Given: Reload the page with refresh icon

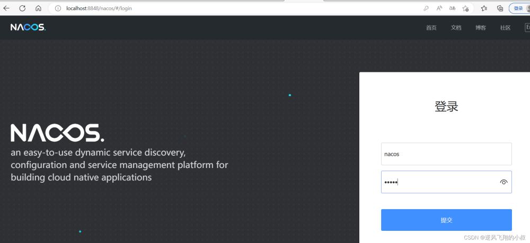Looking at the screenshot, I should pyautogui.click(x=22, y=8).
